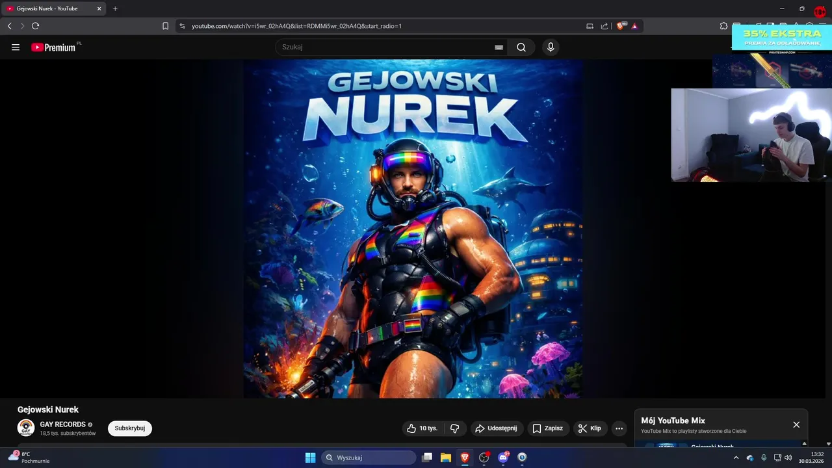
Task: Open Task View on the taskbar
Action: tap(427, 458)
